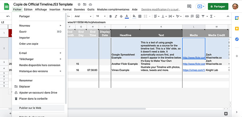The width and height of the screenshot is (242, 117).
Task: Click the move-to-folder icon beside title
Action: [x=85, y=5]
